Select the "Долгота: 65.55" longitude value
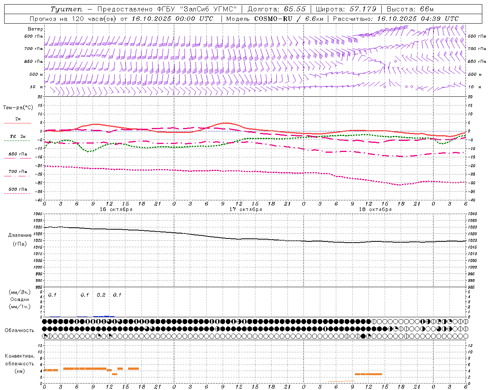488x390 pixels. (277, 9)
